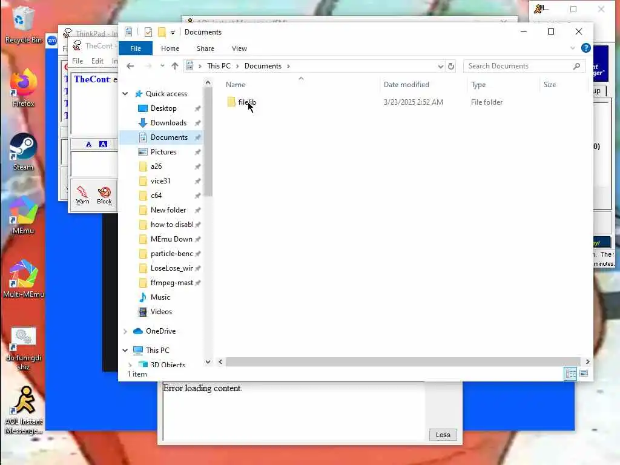Open the 'do funi gdi shiz' shortcut
Image resolution: width=620 pixels, height=465 pixels.
click(x=23, y=348)
